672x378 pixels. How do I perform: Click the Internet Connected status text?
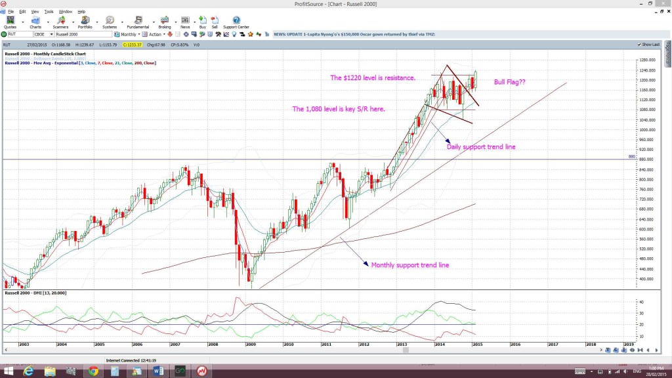[131, 361]
